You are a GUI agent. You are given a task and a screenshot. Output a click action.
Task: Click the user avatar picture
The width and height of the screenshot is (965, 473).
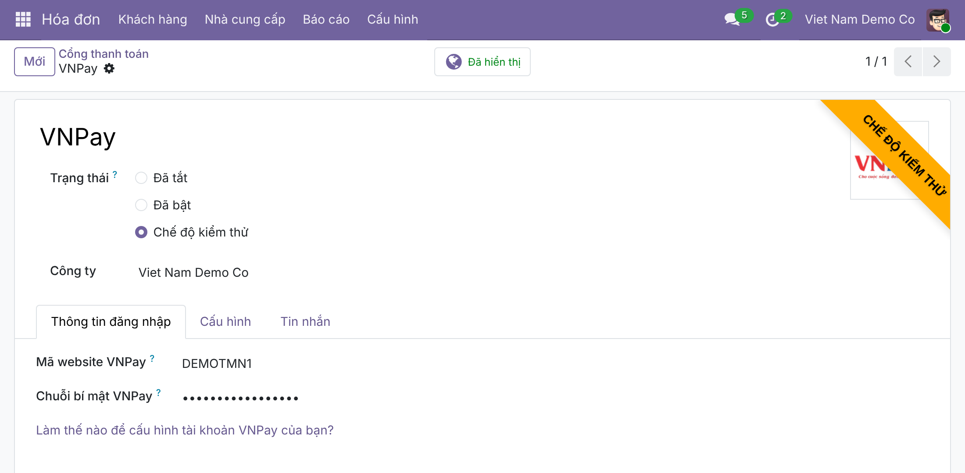pos(938,20)
